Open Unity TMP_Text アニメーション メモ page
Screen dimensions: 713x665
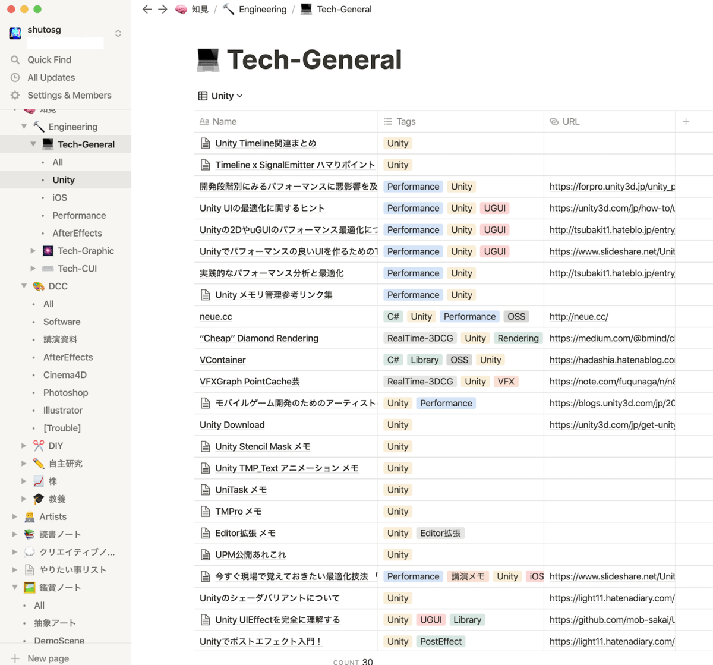click(287, 468)
